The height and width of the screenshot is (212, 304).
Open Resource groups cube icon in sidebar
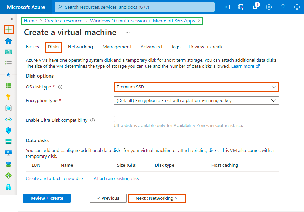pyautogui.click(x=8, y=108)
